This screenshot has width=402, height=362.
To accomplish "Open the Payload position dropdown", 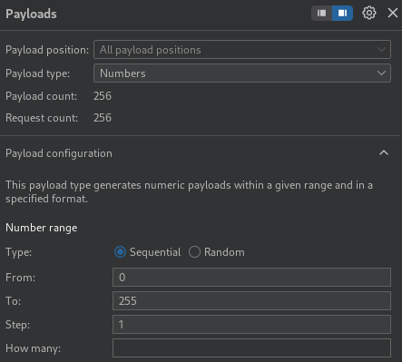I will (x=242, y=50).
